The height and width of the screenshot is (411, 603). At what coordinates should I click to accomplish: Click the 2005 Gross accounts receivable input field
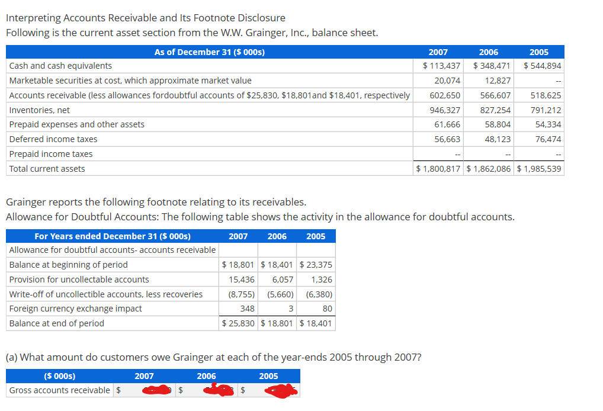(x=270, y=390)
